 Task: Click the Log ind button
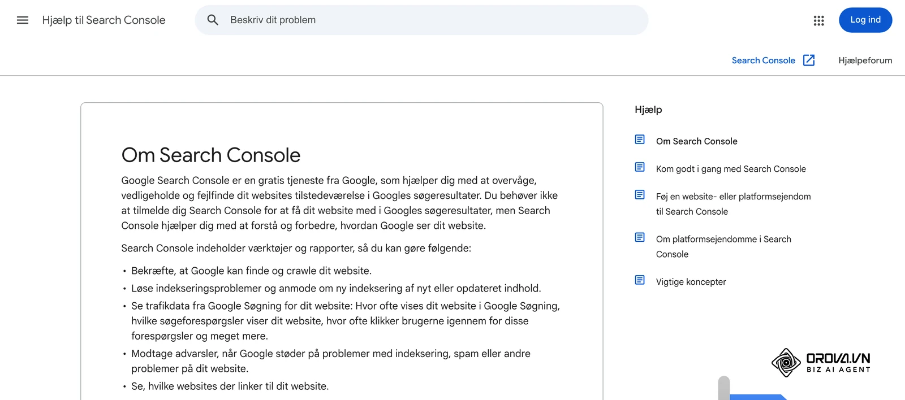(x=865, y=20)
